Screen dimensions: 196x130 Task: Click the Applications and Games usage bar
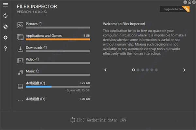tap(58, 39)
